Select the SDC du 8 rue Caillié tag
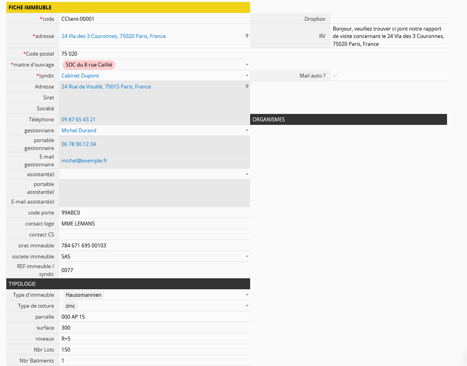The image size is (467, 366). point(88,65)
